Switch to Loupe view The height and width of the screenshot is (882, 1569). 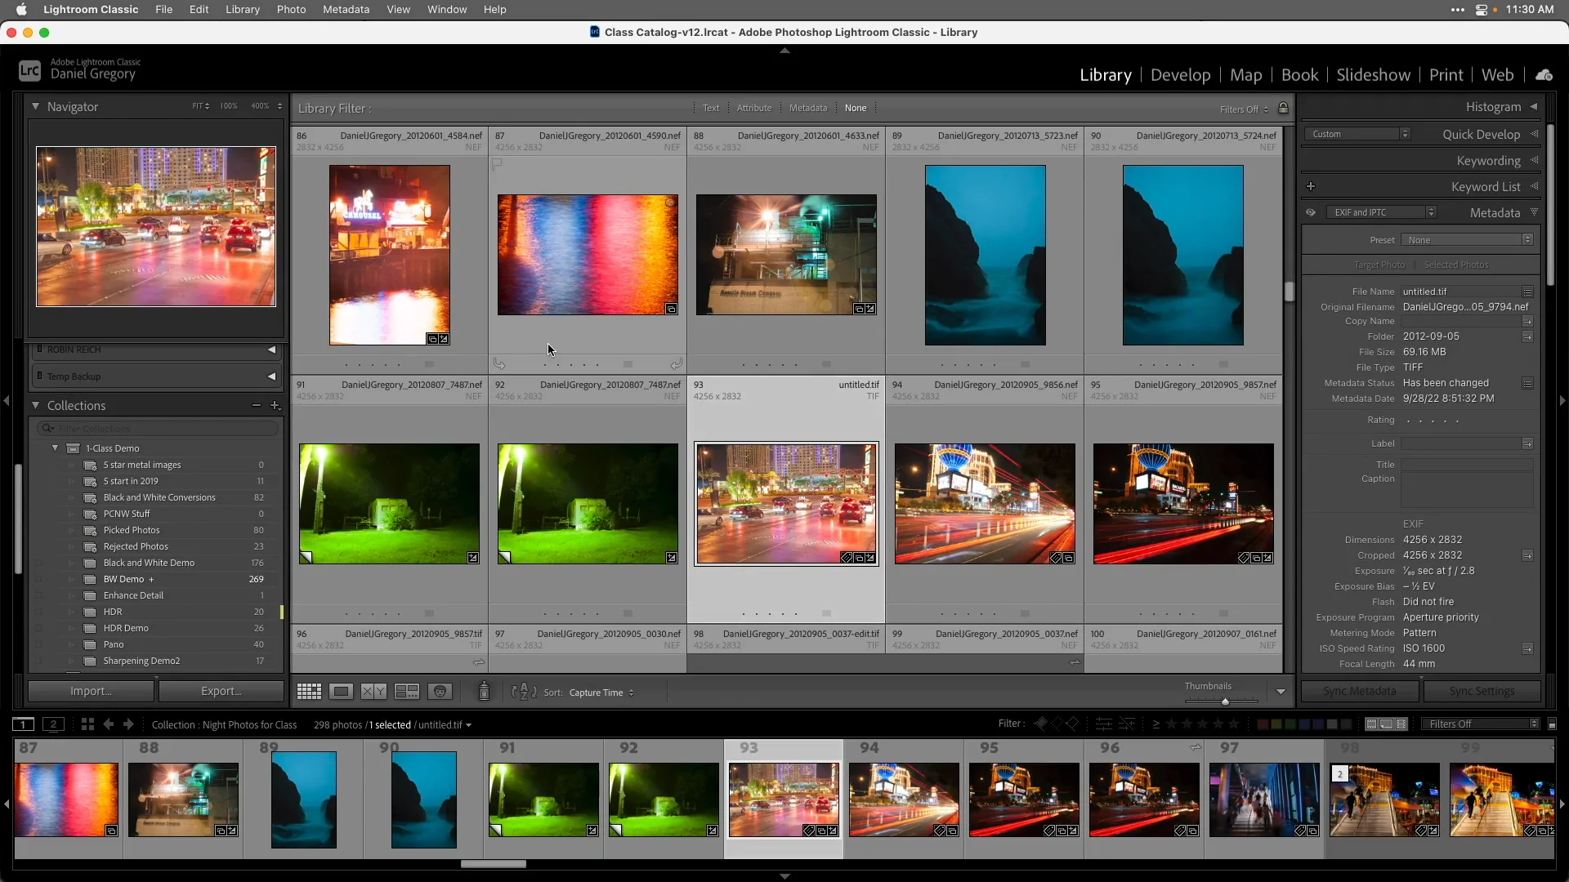(x=342, y=692)
